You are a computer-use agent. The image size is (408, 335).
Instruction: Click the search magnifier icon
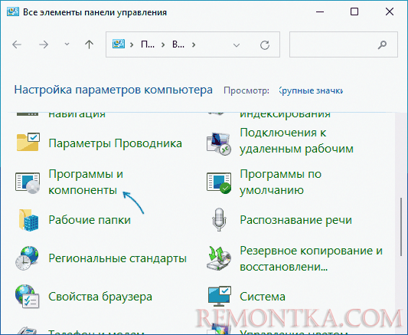click(x=382, y=44)
